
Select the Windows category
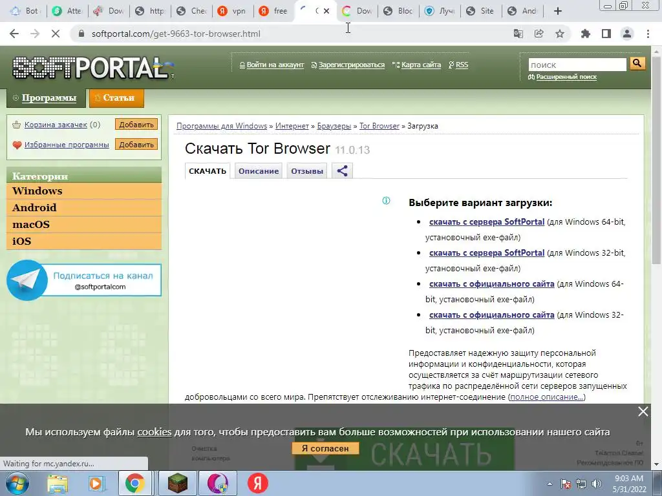point(84,191)
